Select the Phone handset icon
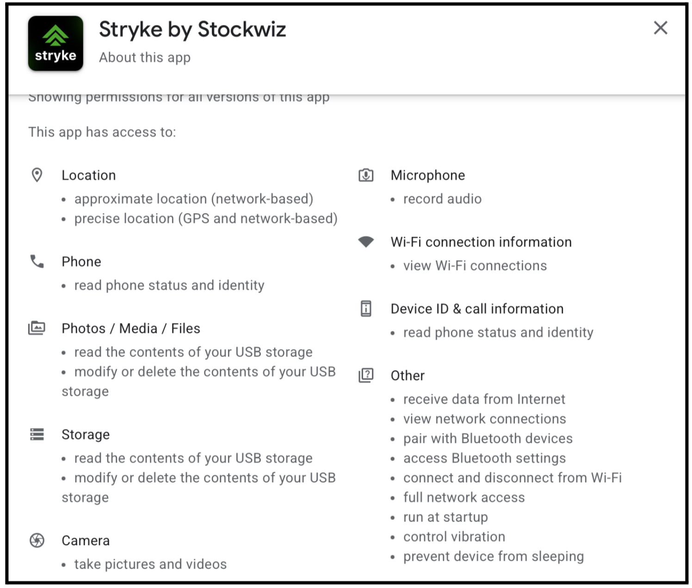The width and height of the screenshot is (692, 588). 37,261
